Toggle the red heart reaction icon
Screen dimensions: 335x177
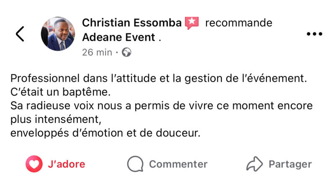pyautogui.click(x=34, y=164)
